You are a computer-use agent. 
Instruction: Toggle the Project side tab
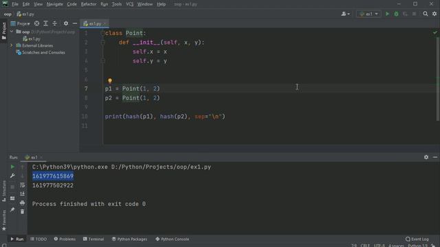4,30
